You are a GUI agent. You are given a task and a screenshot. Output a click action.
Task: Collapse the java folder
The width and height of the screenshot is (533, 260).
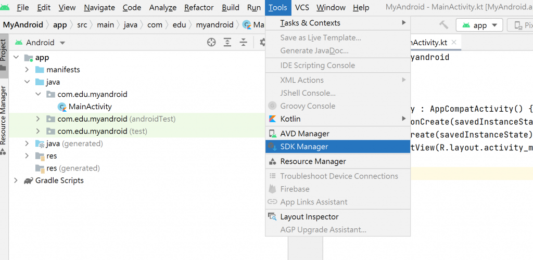pyautogui.click(x=27, y=82)
